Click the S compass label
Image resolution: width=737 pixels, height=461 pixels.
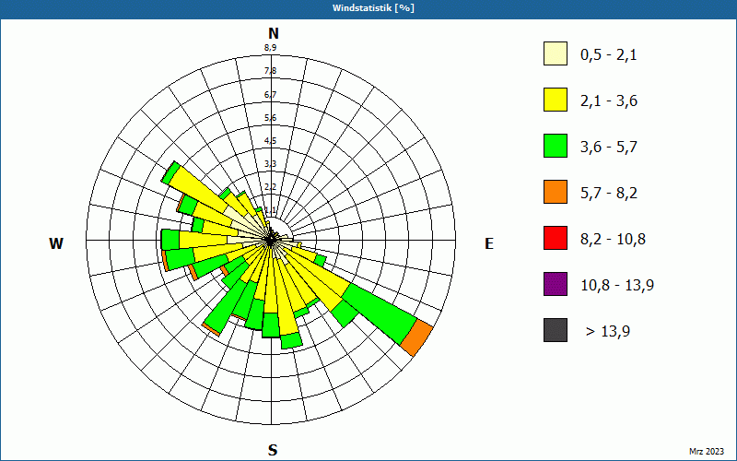click(273, 450)
